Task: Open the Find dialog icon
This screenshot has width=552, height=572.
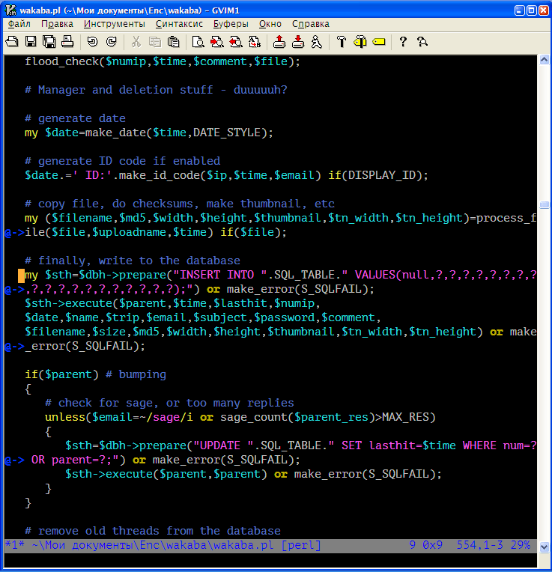Action: (x=198, y=42)
